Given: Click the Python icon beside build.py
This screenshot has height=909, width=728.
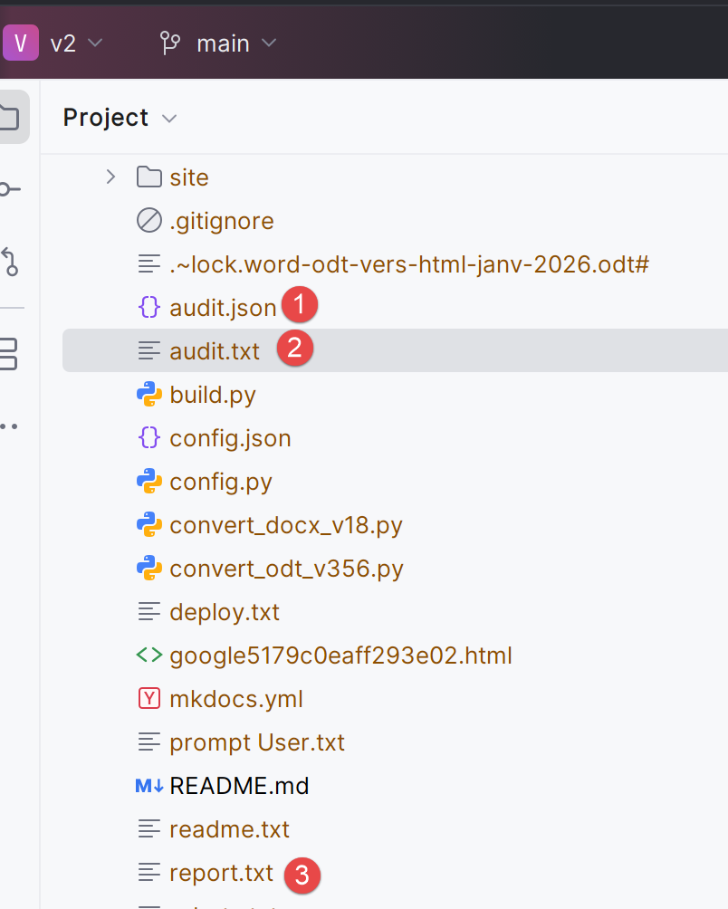Looking at the screenshot, I should [148, 395].
